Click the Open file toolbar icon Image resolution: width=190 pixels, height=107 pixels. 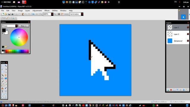[x=6, y=14]
